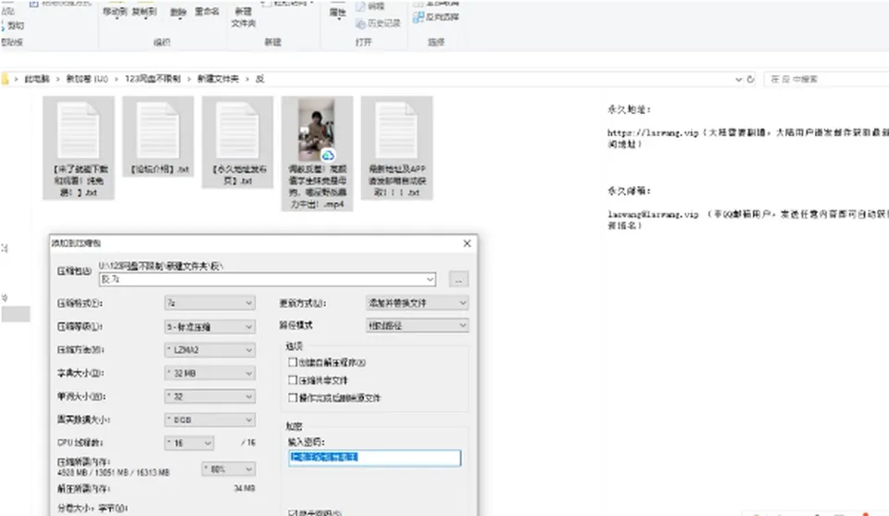The height and width of the screenshot is (516, 889).
Task: Select the 【论坛介绍】.txt file
Action: pos(158,137)
